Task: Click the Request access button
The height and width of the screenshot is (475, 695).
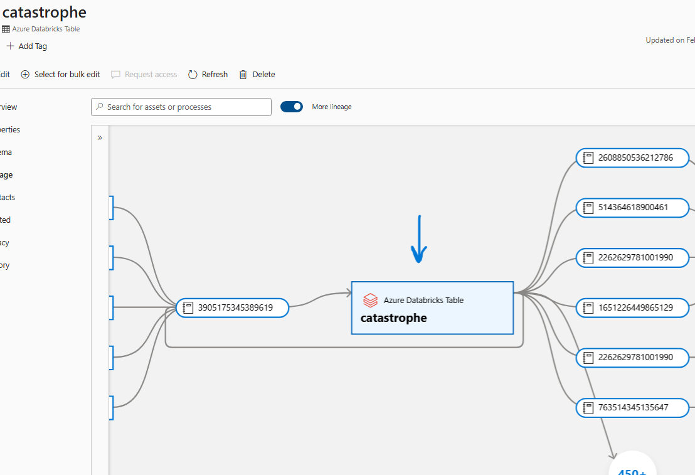Action: point(144,75)
